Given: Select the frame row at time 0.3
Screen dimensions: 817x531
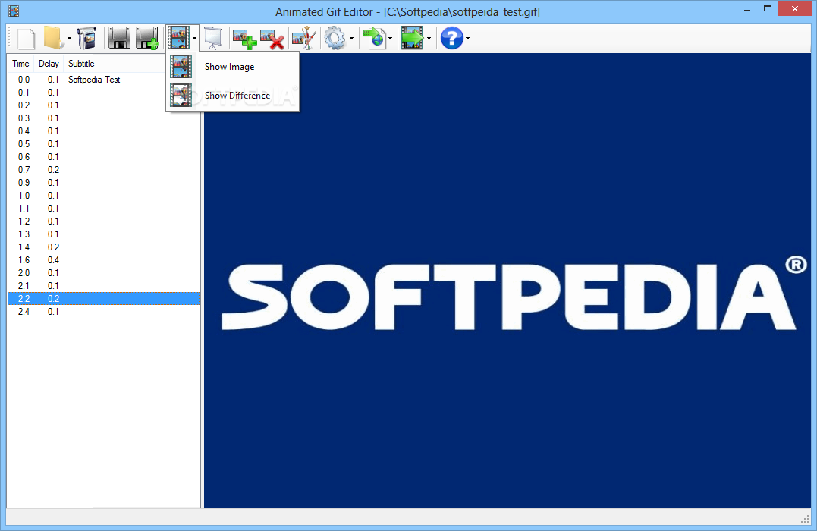Looking at the screenshot, I should click(103, 118).
